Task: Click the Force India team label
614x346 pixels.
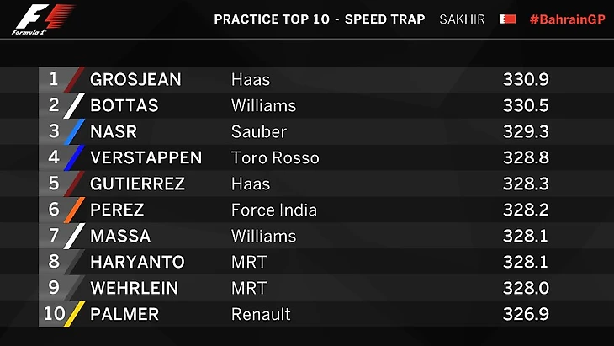Action: 273,210
